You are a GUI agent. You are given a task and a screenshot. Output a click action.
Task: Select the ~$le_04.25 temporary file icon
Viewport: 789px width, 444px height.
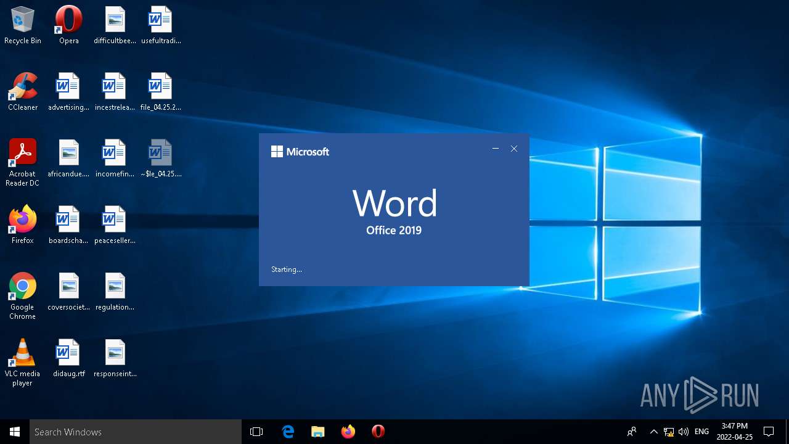click(160, 158)
